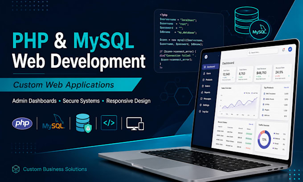Click the Top Products heading
Screen dimensions: 303x182
tap(269, 87)
